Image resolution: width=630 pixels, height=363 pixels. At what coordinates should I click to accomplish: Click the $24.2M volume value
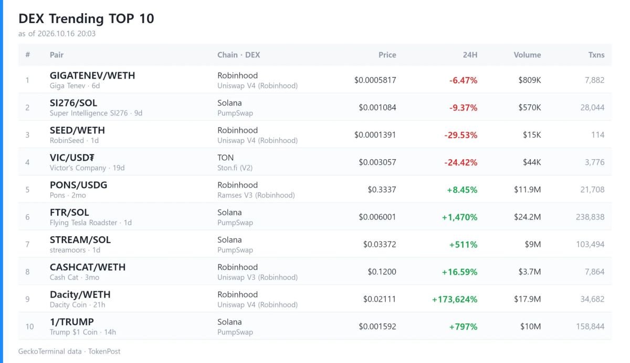point(528,217)
